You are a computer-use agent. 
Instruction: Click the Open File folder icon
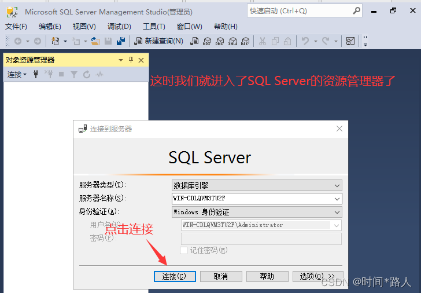[x=95, y=41]
